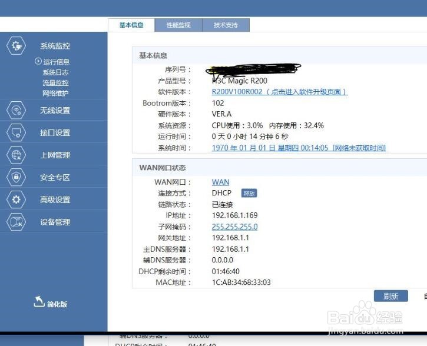Screen dimensions: 427x346
Task: Click the MAC address 1C:AB:34:68:33:03
Action: click(241, 282)
